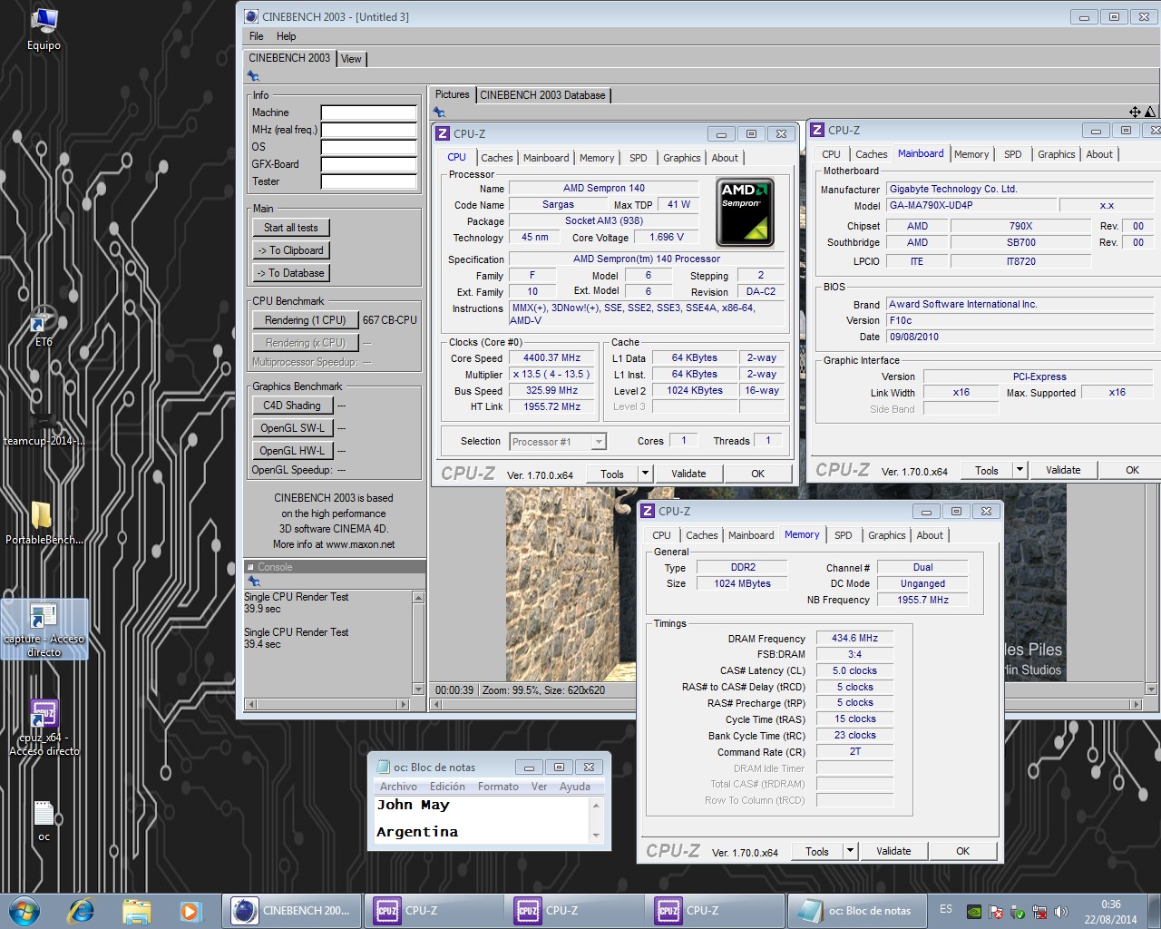Viewport: 1161px width, 929px height.
Task: Open the Cinebench File menu
Action: [257, 36]
